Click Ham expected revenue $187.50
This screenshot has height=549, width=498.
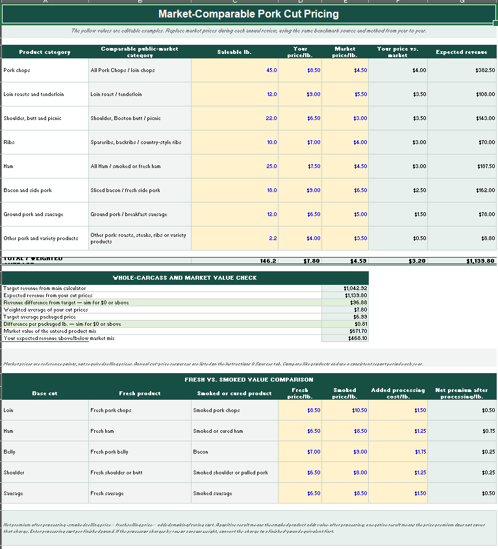click(x=462, y=166)
